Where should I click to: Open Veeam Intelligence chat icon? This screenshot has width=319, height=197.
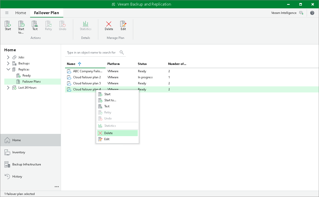301,13
